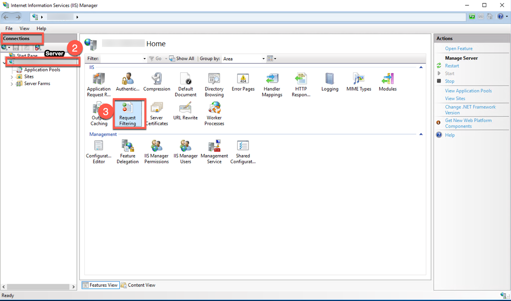Click the Save icon in Connections toolbar
The height and width of the screenshot is (301, 511).
click(x=16, y=48)
